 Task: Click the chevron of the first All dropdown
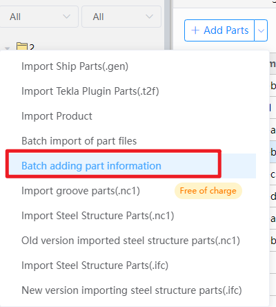66,17
